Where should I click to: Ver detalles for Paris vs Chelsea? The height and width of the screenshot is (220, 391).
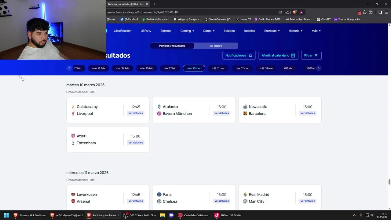coord(221,201)
